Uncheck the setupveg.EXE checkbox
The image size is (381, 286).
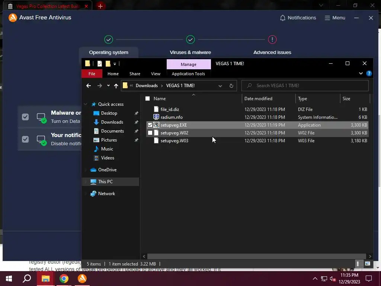(150, 125)
